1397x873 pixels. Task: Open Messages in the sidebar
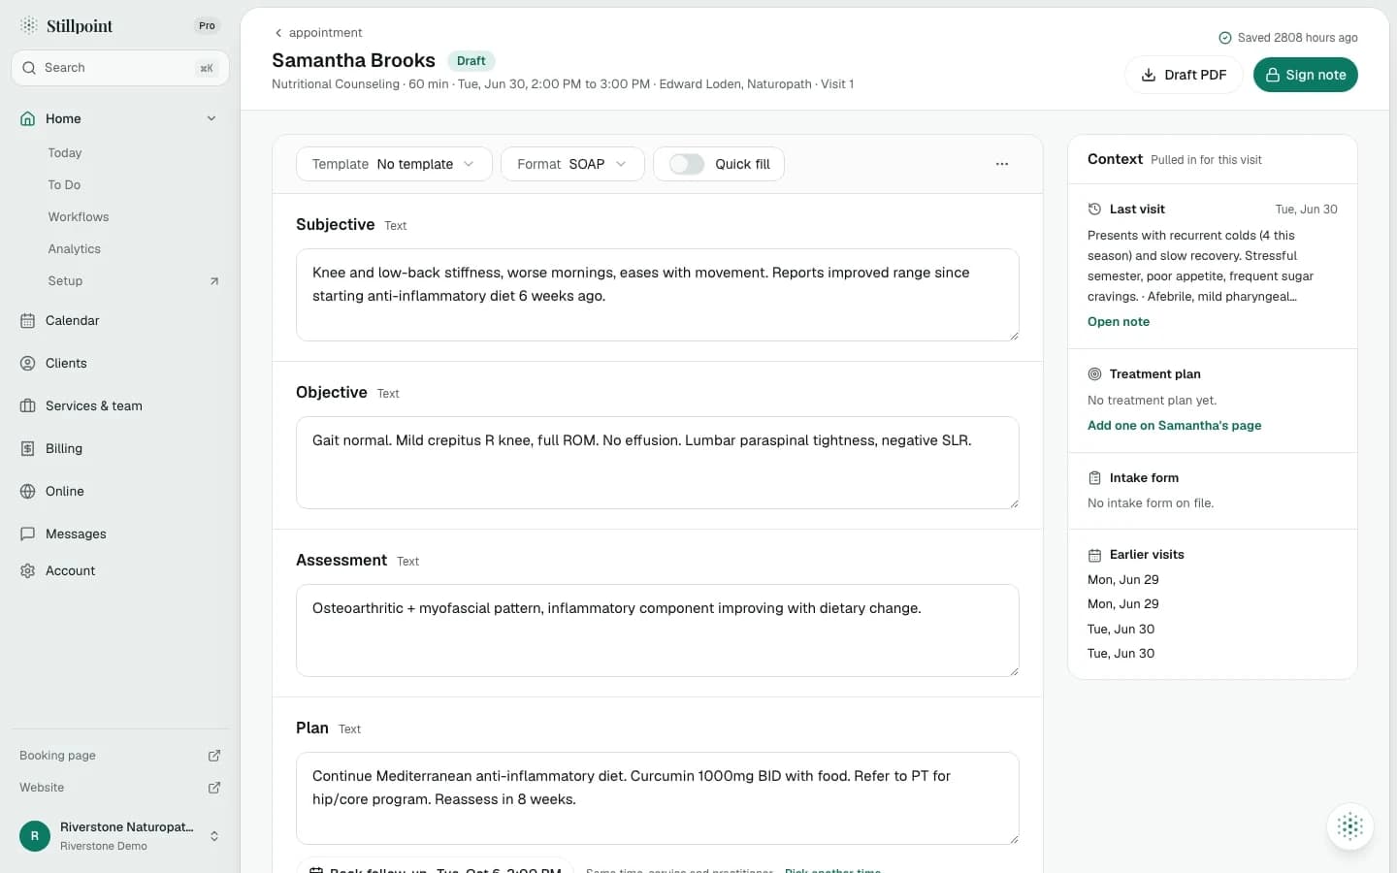120,533
